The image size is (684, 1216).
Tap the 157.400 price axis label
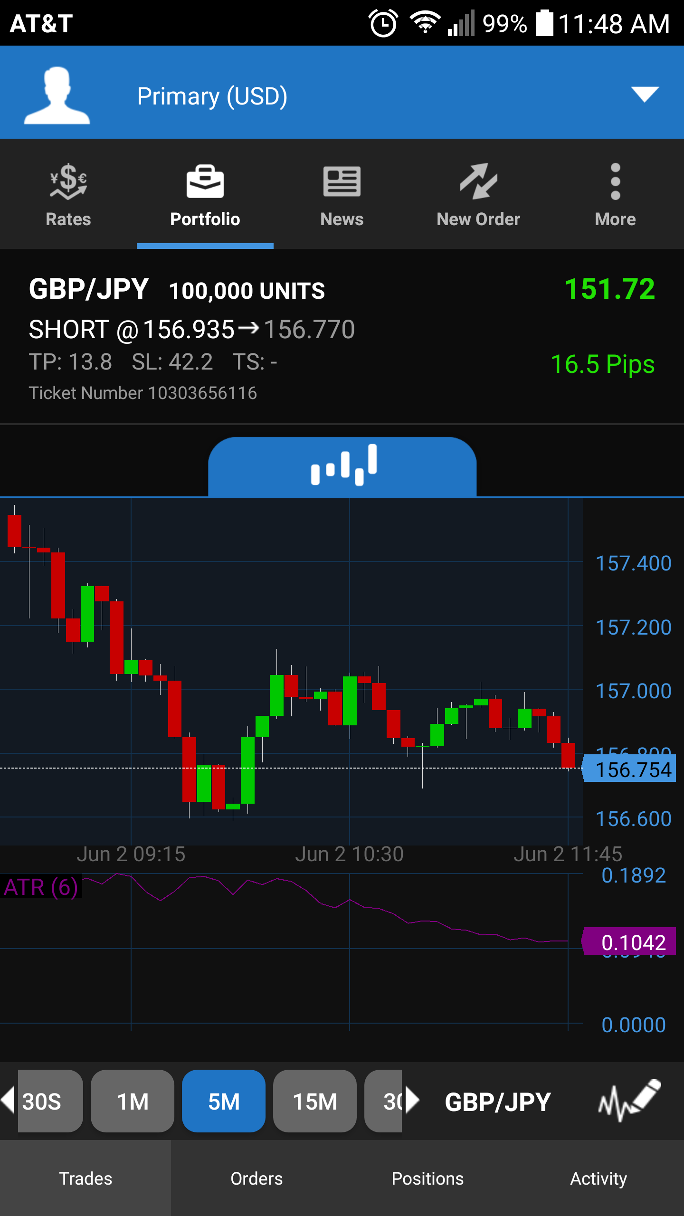[633, 563]
